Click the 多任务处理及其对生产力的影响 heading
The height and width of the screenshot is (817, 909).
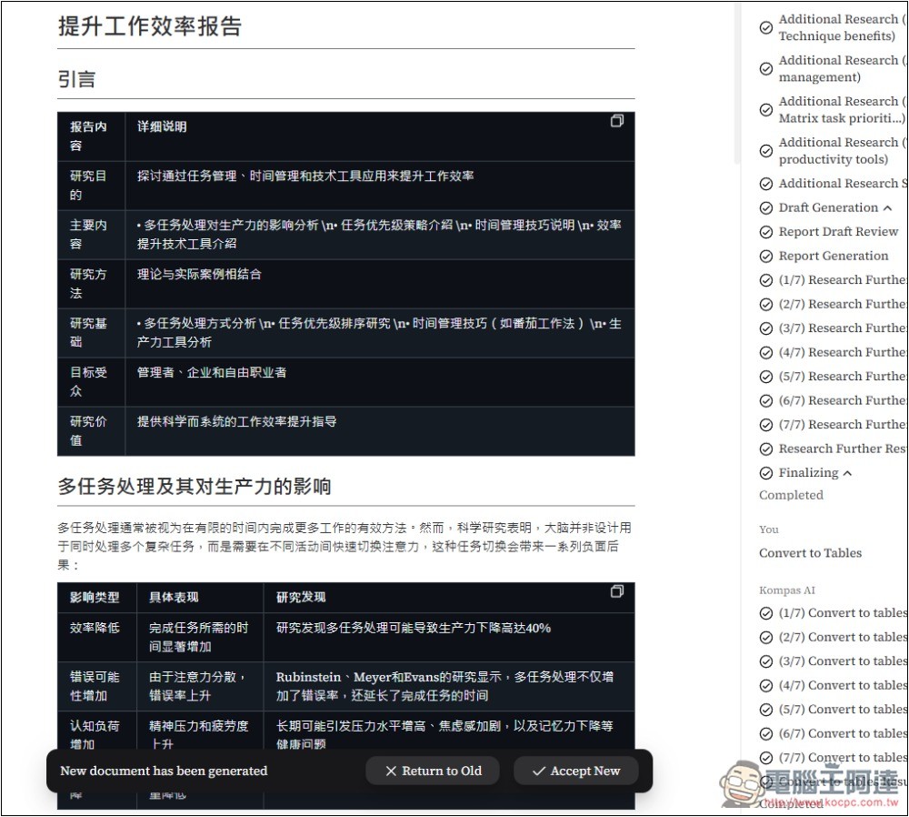(195, 486)
